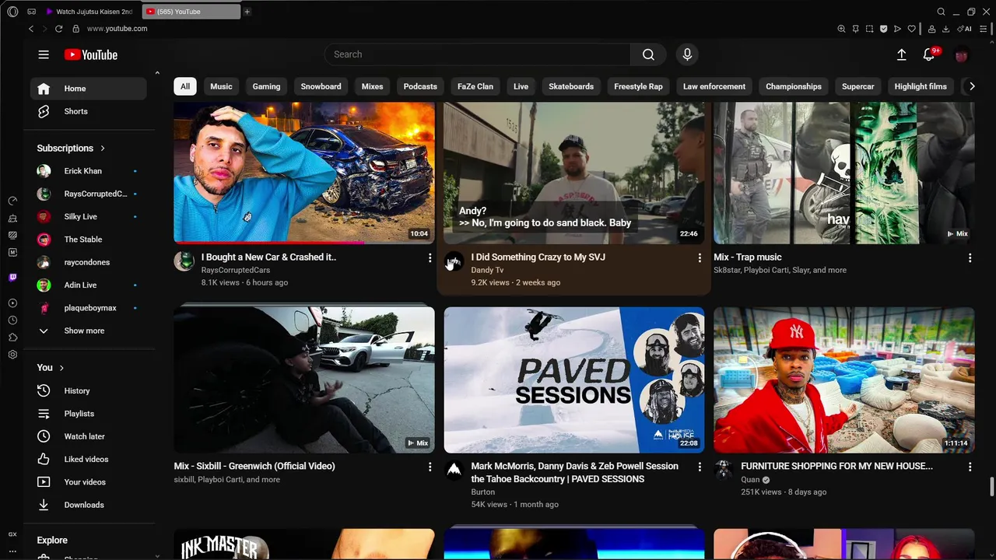996x560 pixels.
Task: Click the heart bookmark icon in the address bar
Action: pyautogui.click(x=911, y=29)
